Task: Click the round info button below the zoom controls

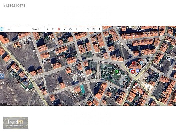Action: click(x=174, y=103)
